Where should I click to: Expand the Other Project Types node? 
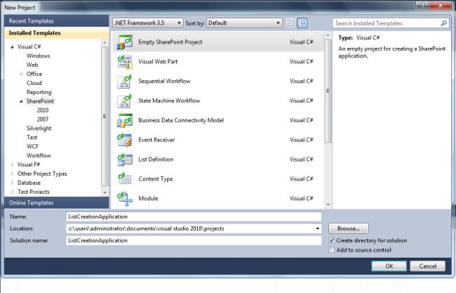click(12, 174)
